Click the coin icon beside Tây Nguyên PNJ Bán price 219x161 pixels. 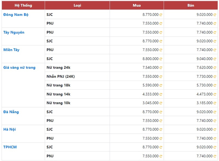pyautogui.click(x=215, y=33)
